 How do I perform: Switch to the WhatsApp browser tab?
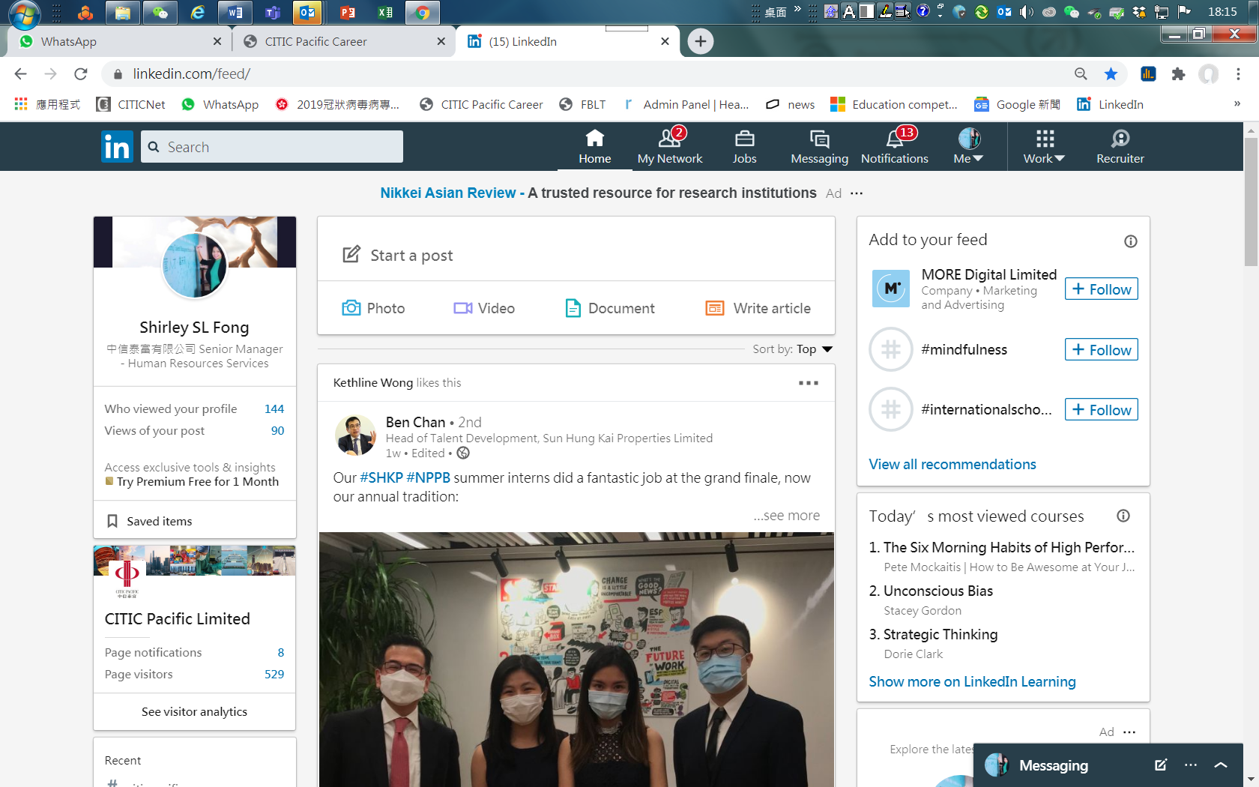[112, 41]
